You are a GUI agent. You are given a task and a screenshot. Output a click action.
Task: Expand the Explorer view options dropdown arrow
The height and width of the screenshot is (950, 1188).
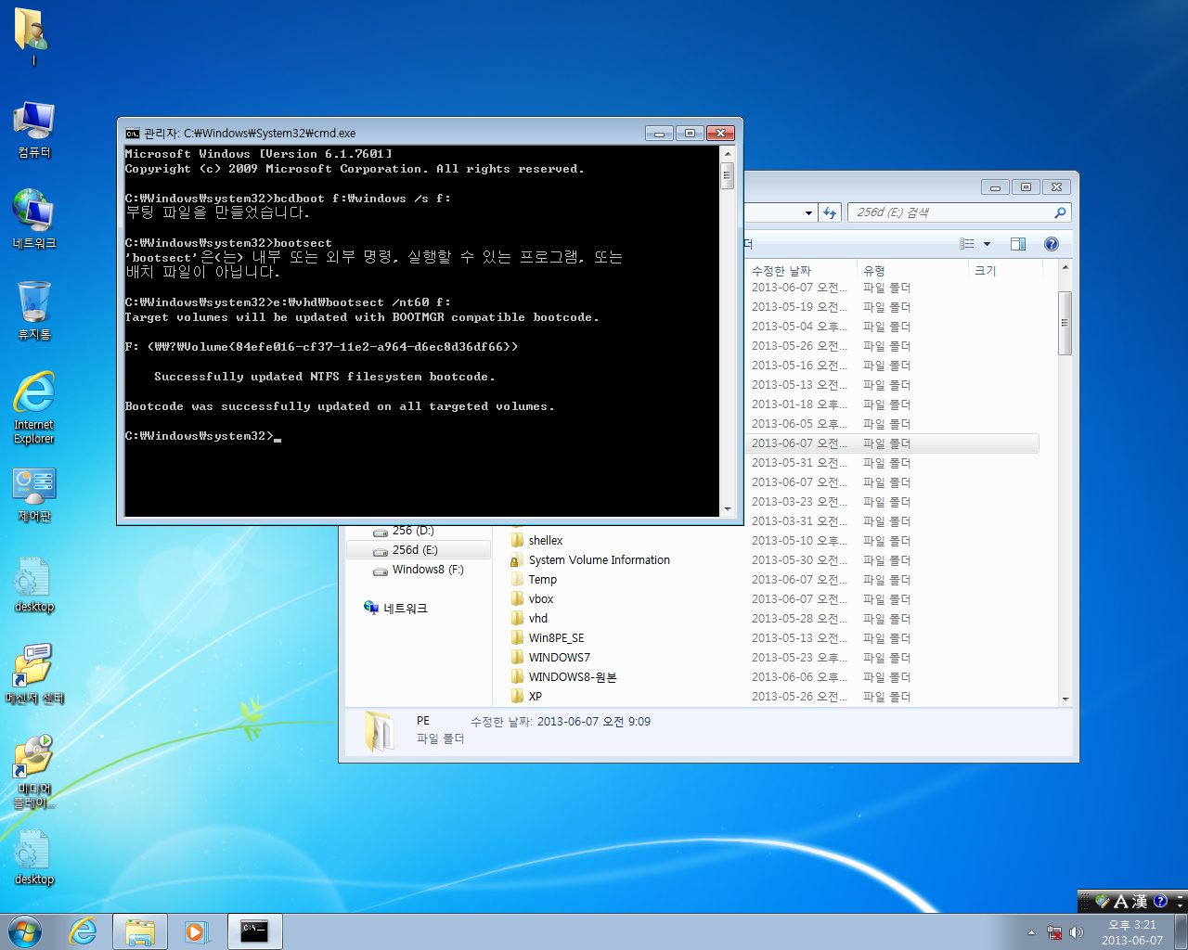(x=987, y=244)
